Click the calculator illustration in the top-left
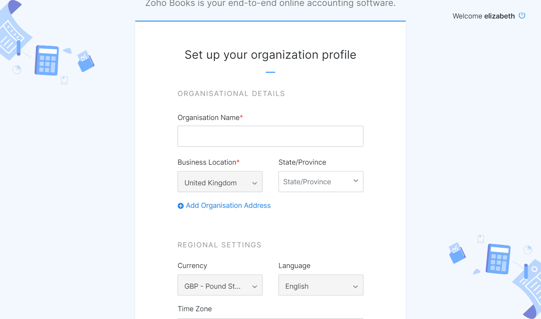 (x=47, y=61)
